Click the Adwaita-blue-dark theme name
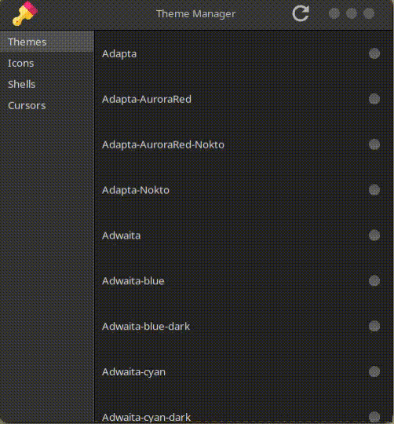 pyautogui.click(x=146, y=327)
